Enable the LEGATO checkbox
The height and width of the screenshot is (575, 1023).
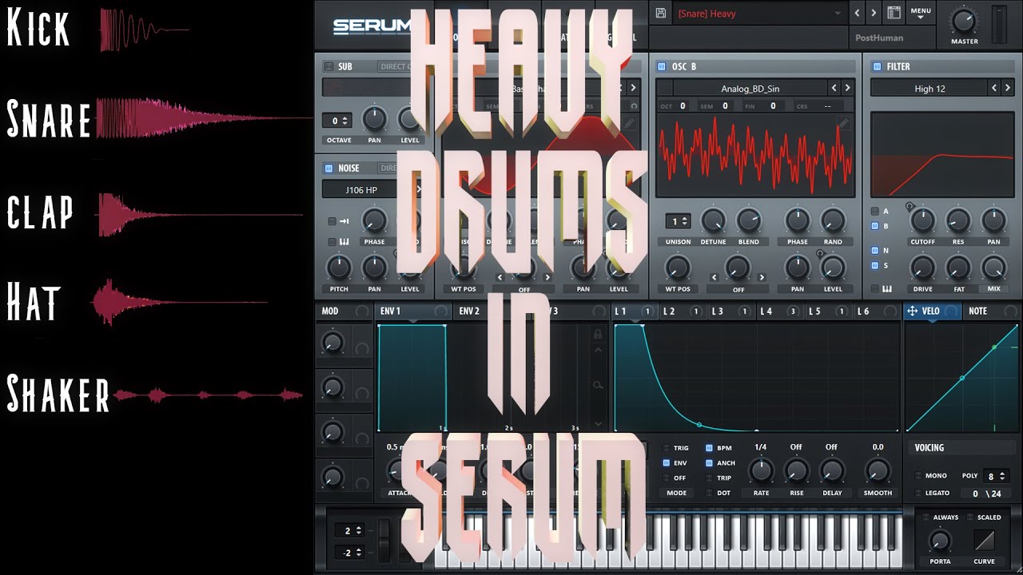(917, 494)
